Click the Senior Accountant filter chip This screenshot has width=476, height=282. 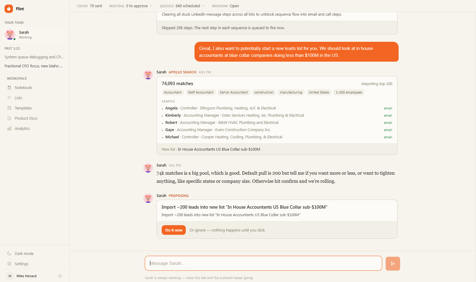pos(234,92)
